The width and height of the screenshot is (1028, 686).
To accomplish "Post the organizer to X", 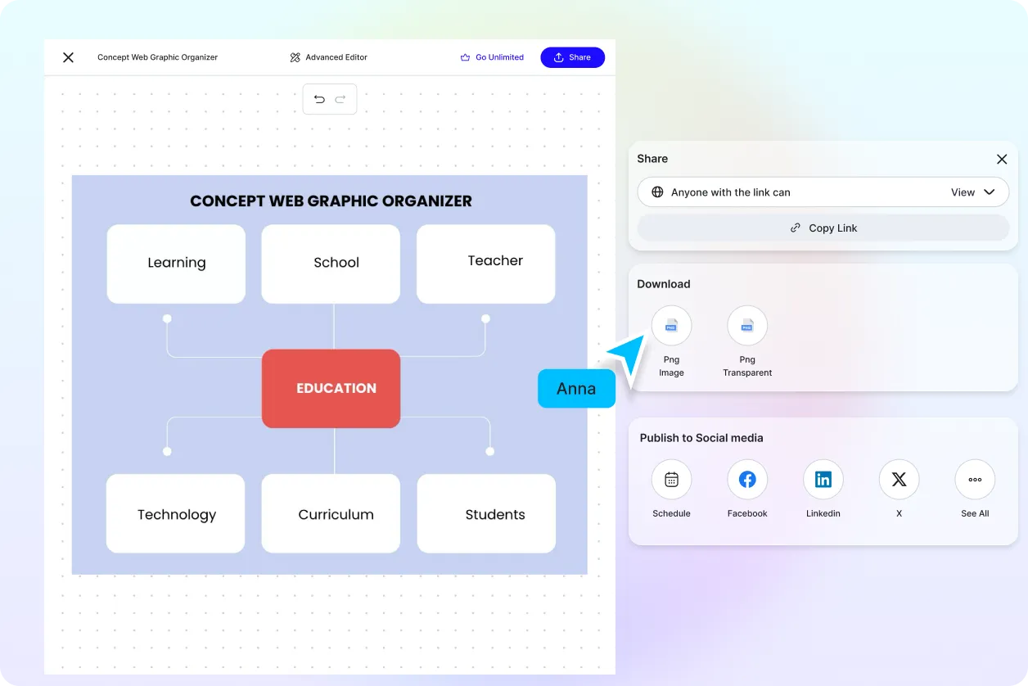I will click(x=899, y=479).
